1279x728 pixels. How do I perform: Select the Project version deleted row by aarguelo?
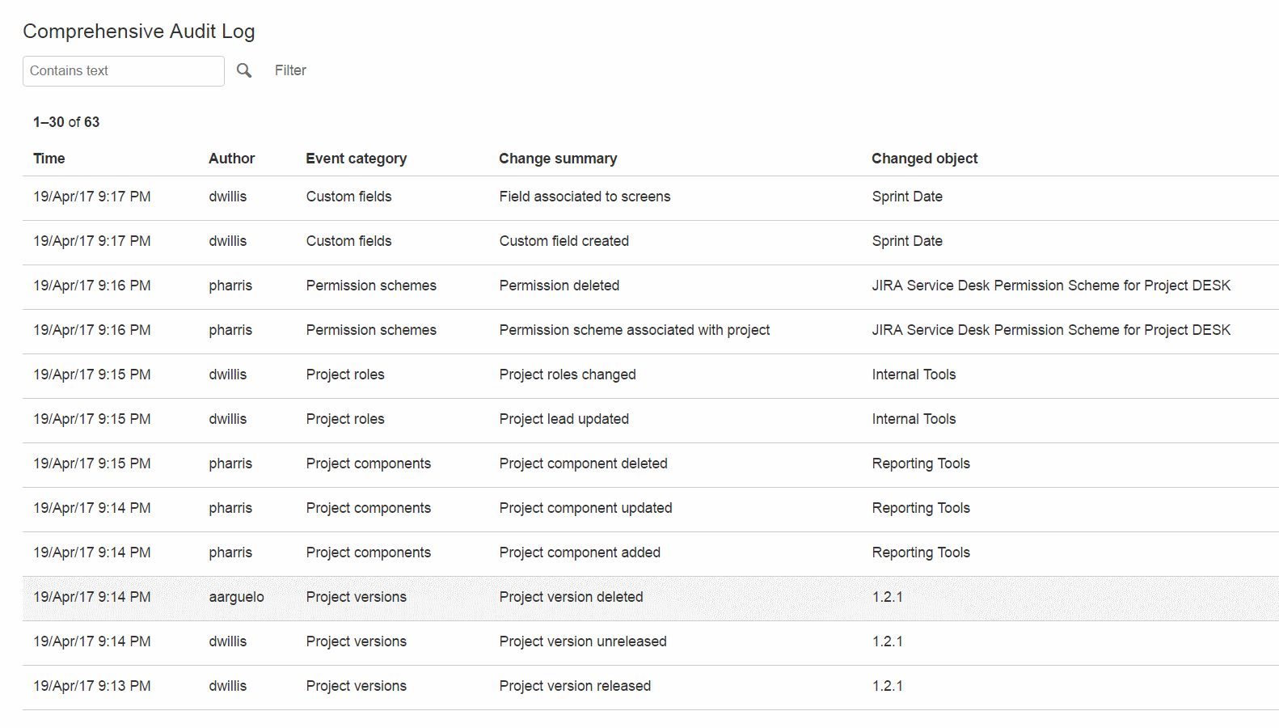[571, 597]
